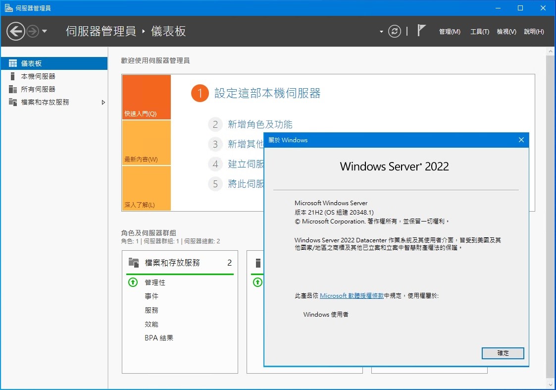Open the 檢視(V) menu
Image resolution: width=556 pixels, height=390 pixels.
click(x=506, y=32)
